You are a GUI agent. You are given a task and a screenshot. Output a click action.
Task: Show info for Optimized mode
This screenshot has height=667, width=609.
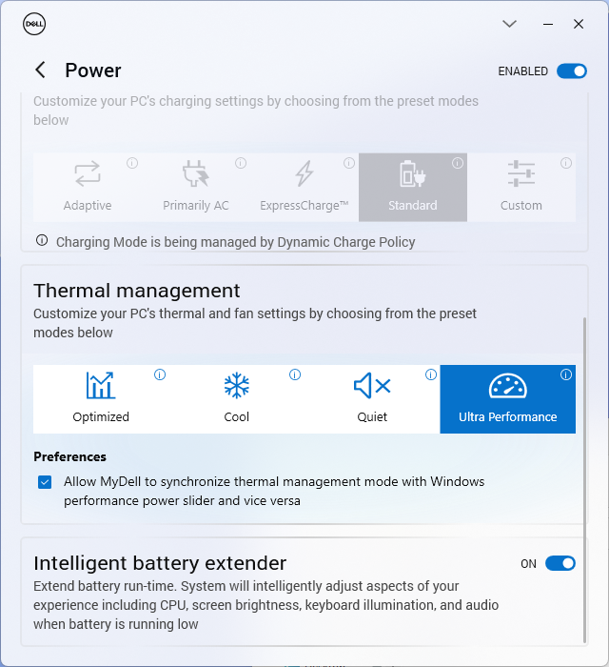[160, 375]
